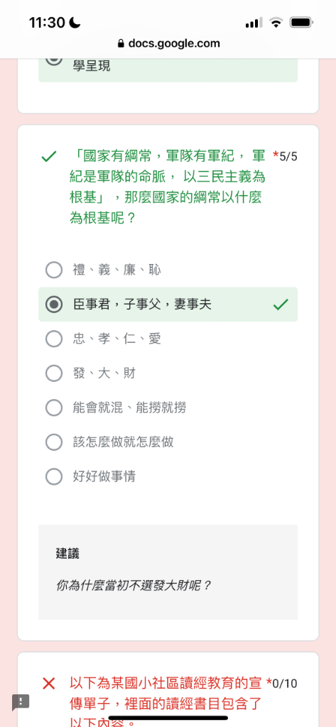Select the 臣事君，子事父，妻事夫 radio button
336x727 pixels.
click(54, 304)
